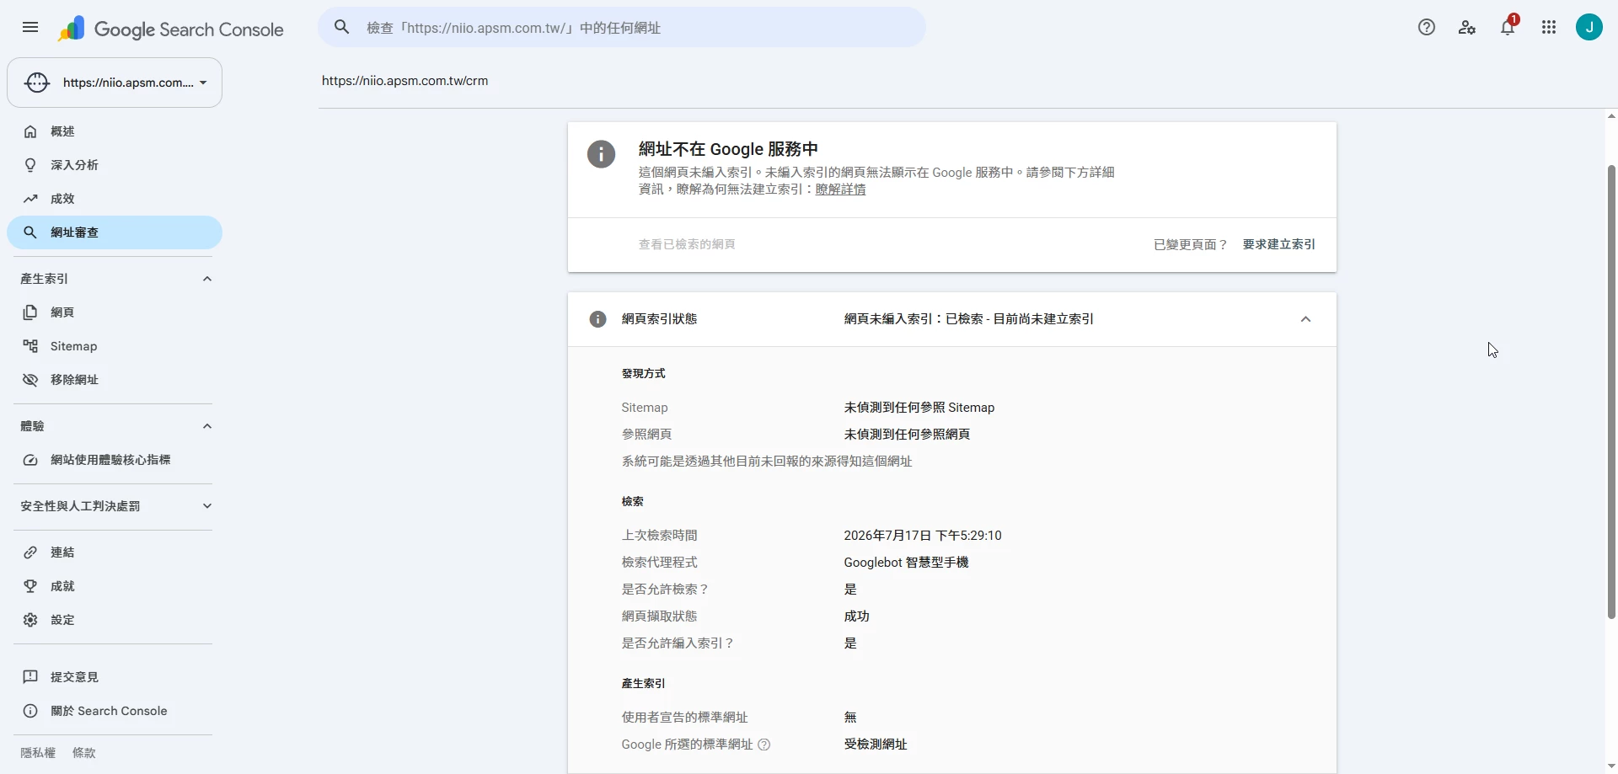Open 成效 in the sidebar
Image resolution: width=1618 pixels, height=774 pixels.
point(115,199)
